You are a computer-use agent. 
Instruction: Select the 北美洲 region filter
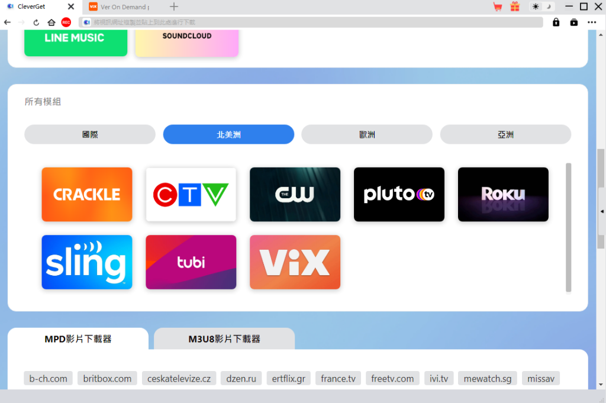(228, 134)
